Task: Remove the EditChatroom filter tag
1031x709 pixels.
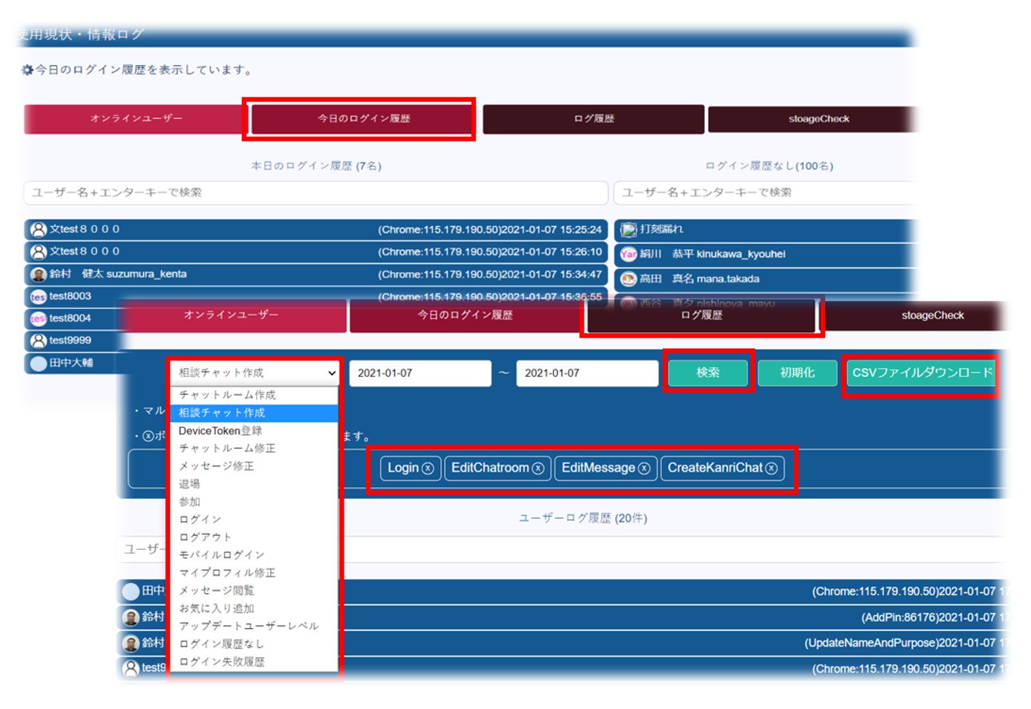Action: coord(538,468)
